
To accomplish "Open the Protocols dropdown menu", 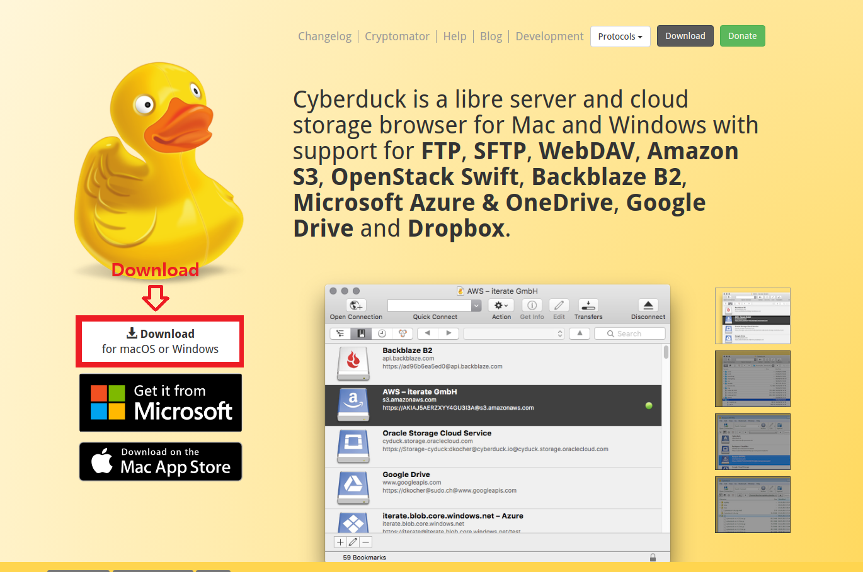I will click(x=620, y=36).
